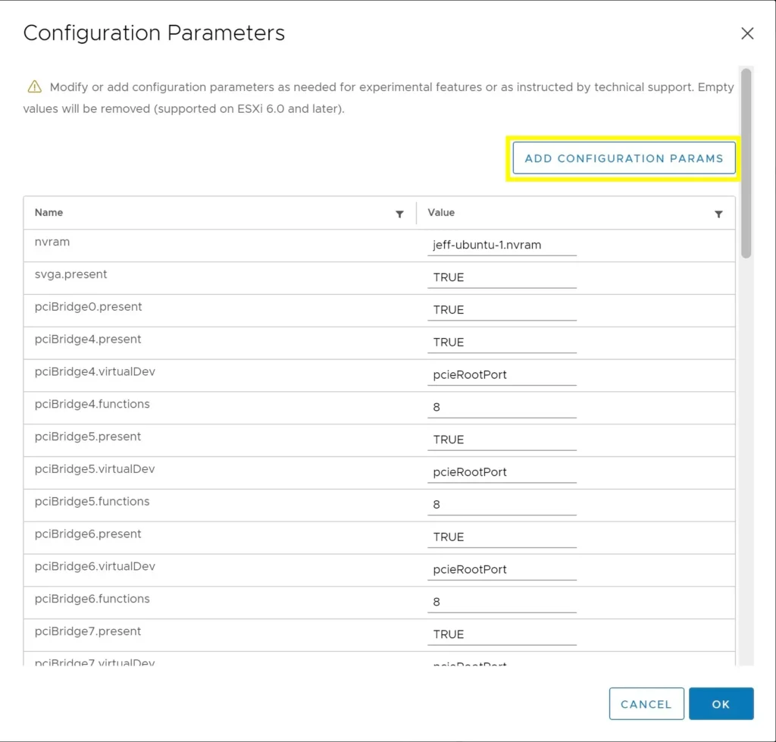The height and width of the screenshot is (742, 776).
Task: Click ADD CONFIGURATION PARAMS
Action: coord(623,158)
